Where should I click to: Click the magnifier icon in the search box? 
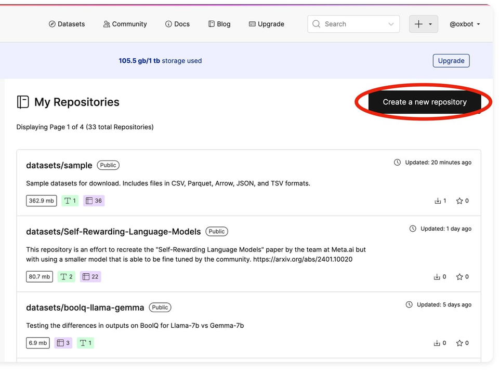[316, 24]
